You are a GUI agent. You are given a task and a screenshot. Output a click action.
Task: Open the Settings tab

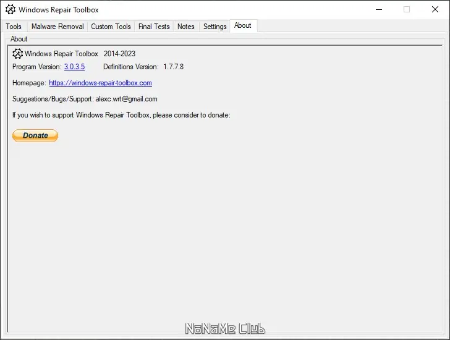pyautogui.click(x=214, y=27)
